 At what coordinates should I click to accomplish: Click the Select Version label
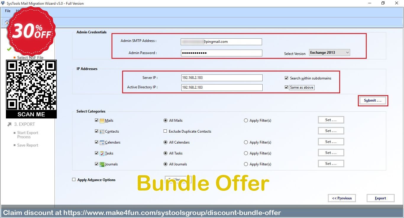pyautogui.click(x=295, y=54)
